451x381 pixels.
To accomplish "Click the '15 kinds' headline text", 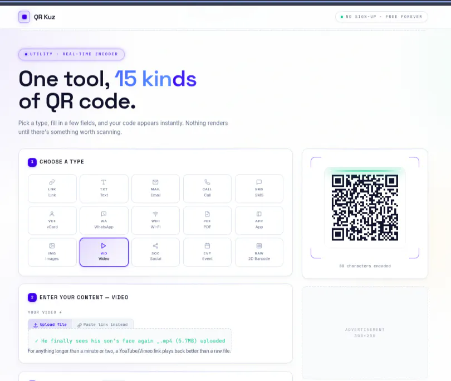I will [155, 79].
